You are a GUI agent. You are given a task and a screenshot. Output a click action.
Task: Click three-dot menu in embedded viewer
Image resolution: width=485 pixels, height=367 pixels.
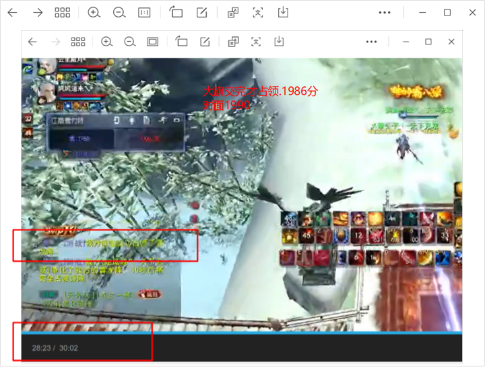click(371, 42)
